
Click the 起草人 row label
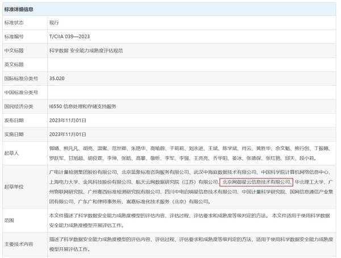click(x=13, y=153)
